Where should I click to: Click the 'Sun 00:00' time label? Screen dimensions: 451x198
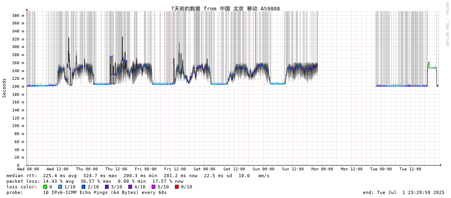point(264,170)
